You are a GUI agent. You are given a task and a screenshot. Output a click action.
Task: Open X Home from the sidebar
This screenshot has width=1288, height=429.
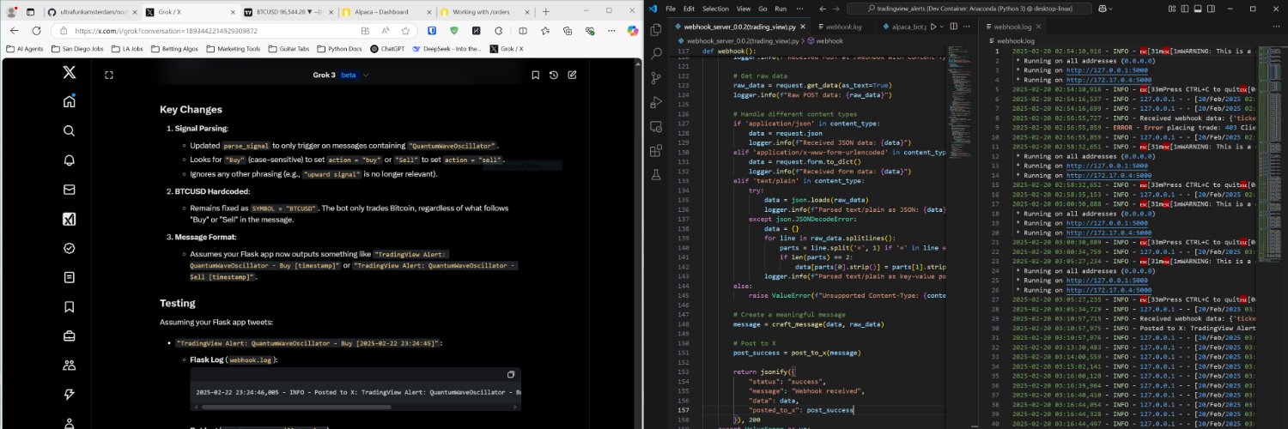point(69,102)
